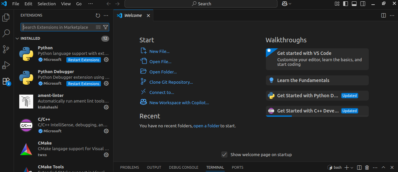This screenshot has height=172, width=398.
Task: Open the Copilot chat menu
Action: (x=286, y=4)
